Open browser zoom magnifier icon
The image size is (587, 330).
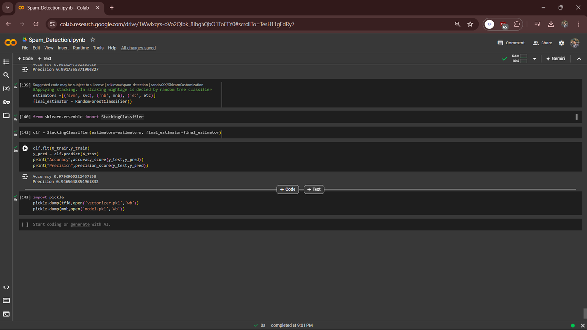coord(457,24)
